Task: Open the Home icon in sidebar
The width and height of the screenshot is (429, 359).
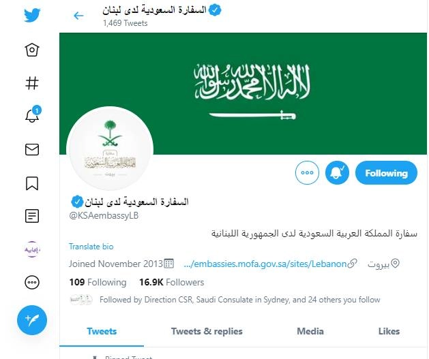Action: coord(32,50)
